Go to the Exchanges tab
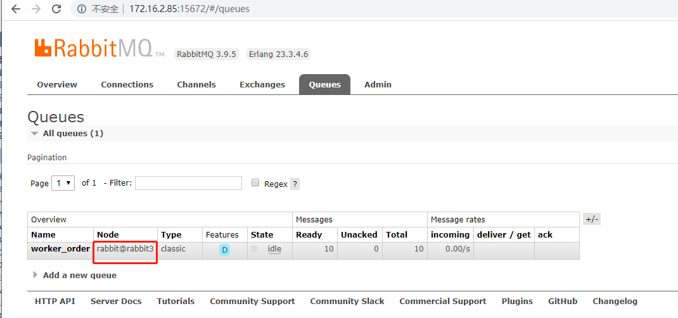Image resolution: width=678 pixels, height=318 pixels. tap(262, 85)
